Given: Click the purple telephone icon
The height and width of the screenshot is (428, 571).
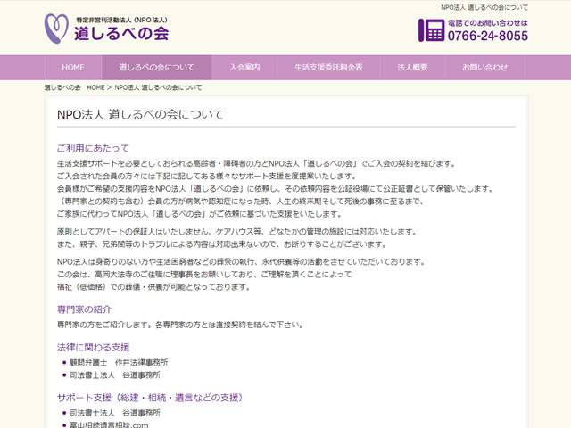Looking at the screenshot, I should [x=431, y=30].
